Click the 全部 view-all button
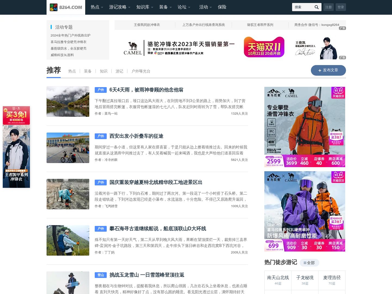Viewport: 392px width, 294px height. pos(310,263)
